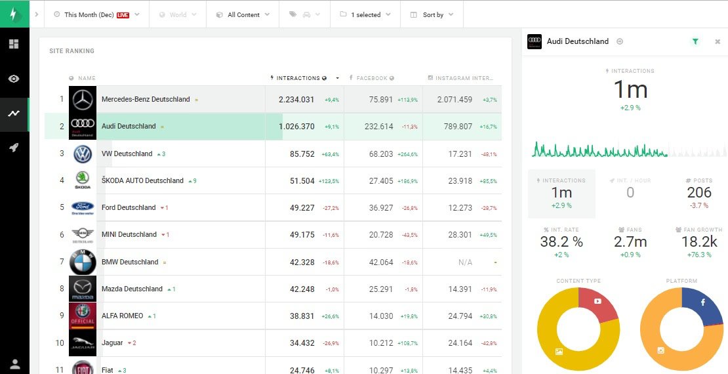Click the green interactions sparkline chart

600,150
